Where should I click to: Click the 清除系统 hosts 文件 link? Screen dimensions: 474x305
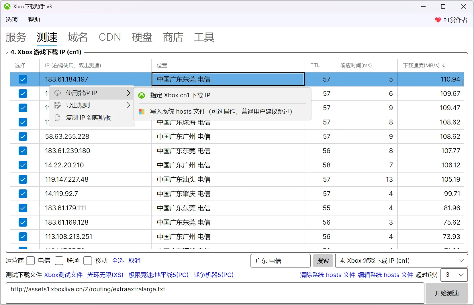coord(328,275)
